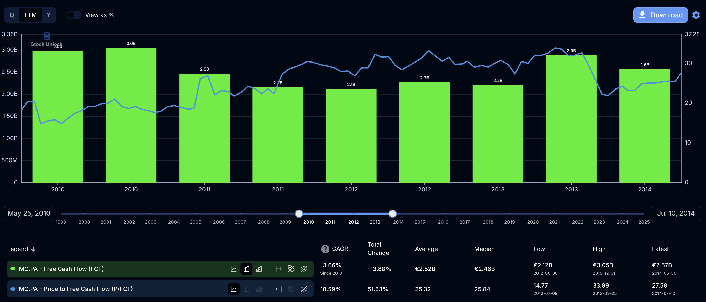The image size is (706, 302).
Task: Click the Average column header
Action: pyautogui.click(x=426, y=249)
